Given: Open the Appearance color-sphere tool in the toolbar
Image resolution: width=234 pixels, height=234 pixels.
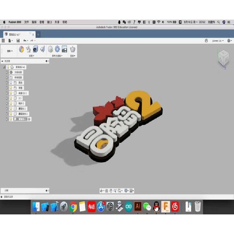Looking at the screenshot, I should pyautogui.click(x=21, y=49).
